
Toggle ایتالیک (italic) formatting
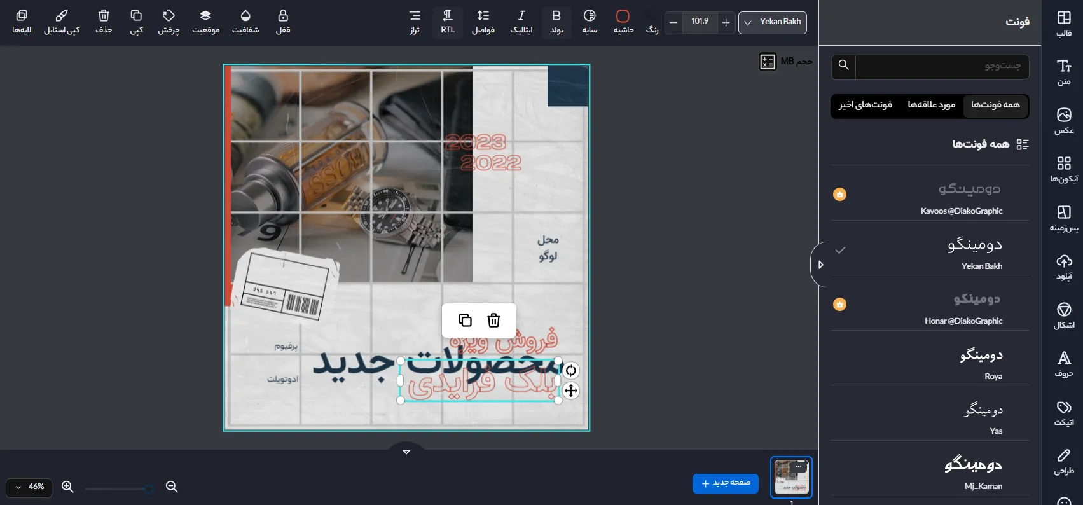pos(521,22)
